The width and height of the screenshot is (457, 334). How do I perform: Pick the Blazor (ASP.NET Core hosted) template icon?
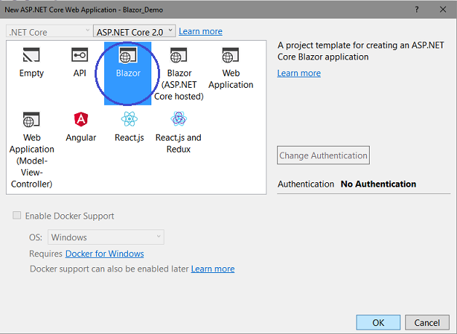pos(178,55)
